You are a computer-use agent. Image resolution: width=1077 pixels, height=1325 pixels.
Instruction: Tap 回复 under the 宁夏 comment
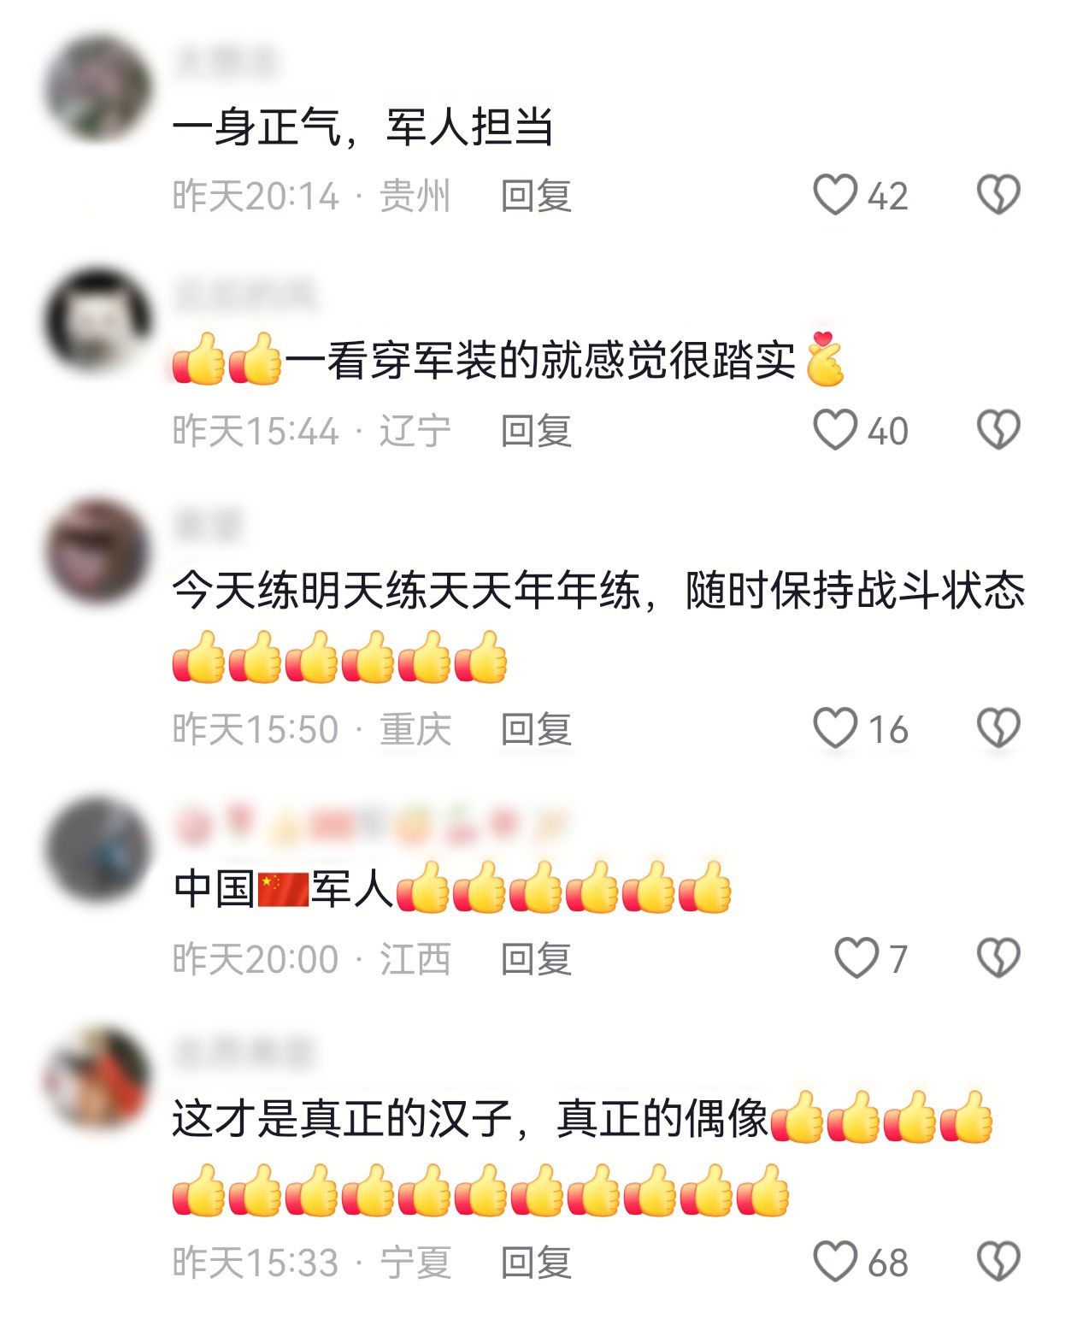click(x=536, y=1263)
